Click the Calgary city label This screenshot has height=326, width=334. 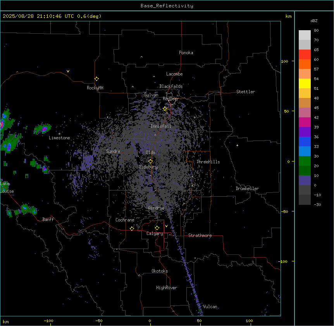tap(155, 233)
